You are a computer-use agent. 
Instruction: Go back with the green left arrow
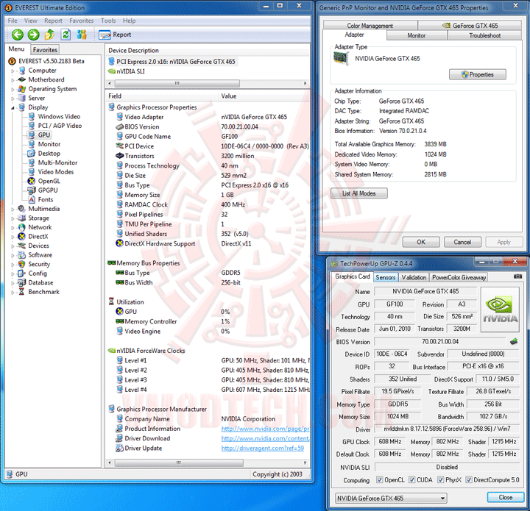[x=17, y=35]
